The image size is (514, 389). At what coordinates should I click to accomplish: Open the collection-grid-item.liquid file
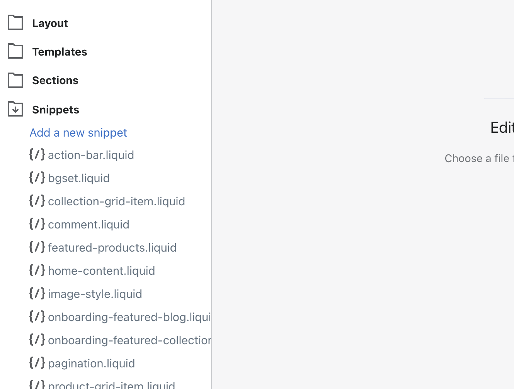click(x=116, y=201)
